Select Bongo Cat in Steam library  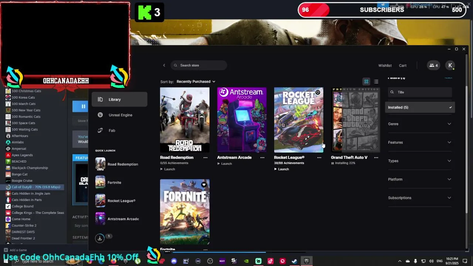click(x=20, y=174)
